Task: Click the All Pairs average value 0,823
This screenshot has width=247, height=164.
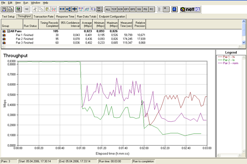Action: (88, 31)
